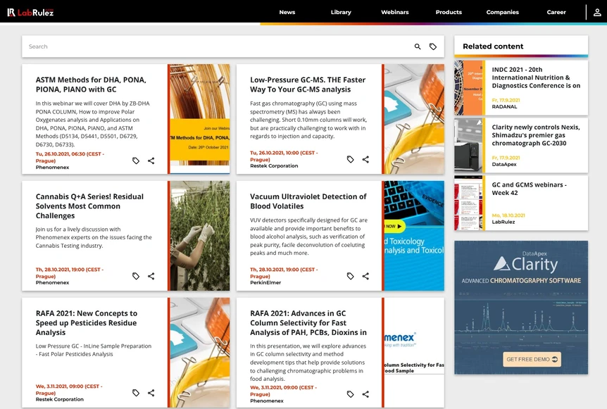
Task: Tag the RAFA 2021 GC Column Selectivity webinar
Action: pos(351,394)
